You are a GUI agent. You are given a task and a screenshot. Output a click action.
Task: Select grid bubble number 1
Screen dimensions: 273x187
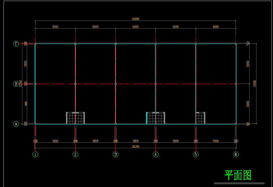point(35,154)
